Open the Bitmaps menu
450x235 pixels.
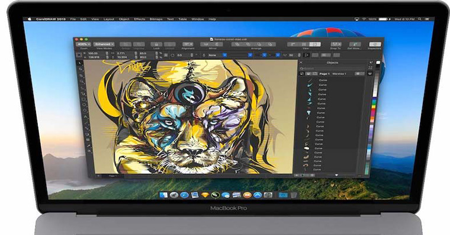pyautogui.click(x=156, y=19)
